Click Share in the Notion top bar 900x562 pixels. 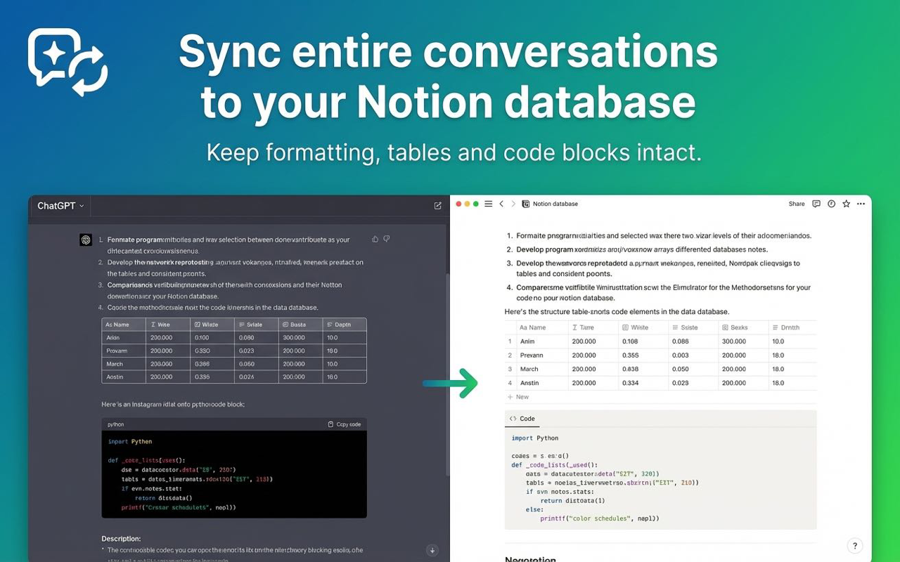pyautogui.click(x=797, y=204)
